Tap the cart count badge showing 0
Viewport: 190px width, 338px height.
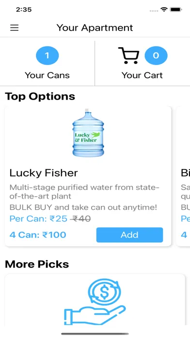tap(156, 56)
